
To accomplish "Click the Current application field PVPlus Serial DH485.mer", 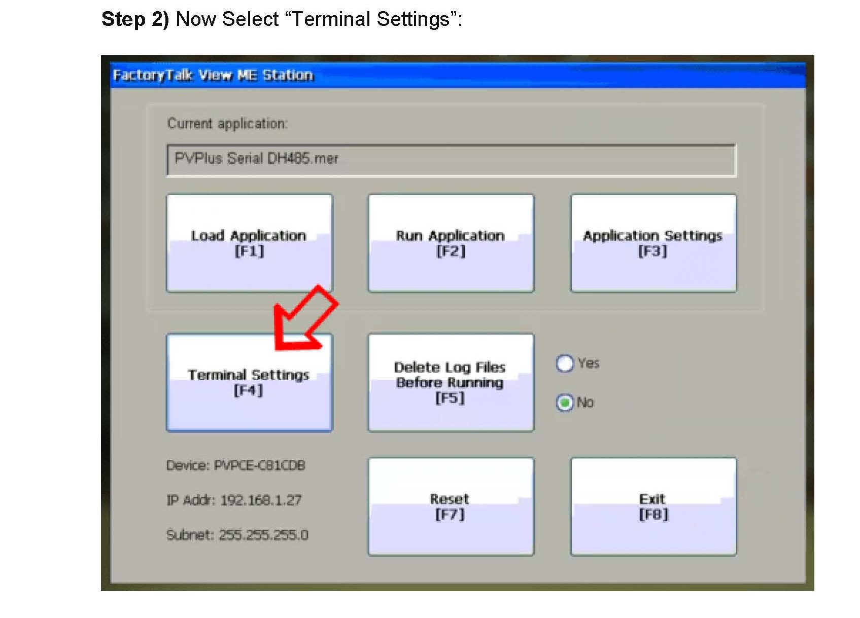I will pyautogui.click(x=452, y=160).
